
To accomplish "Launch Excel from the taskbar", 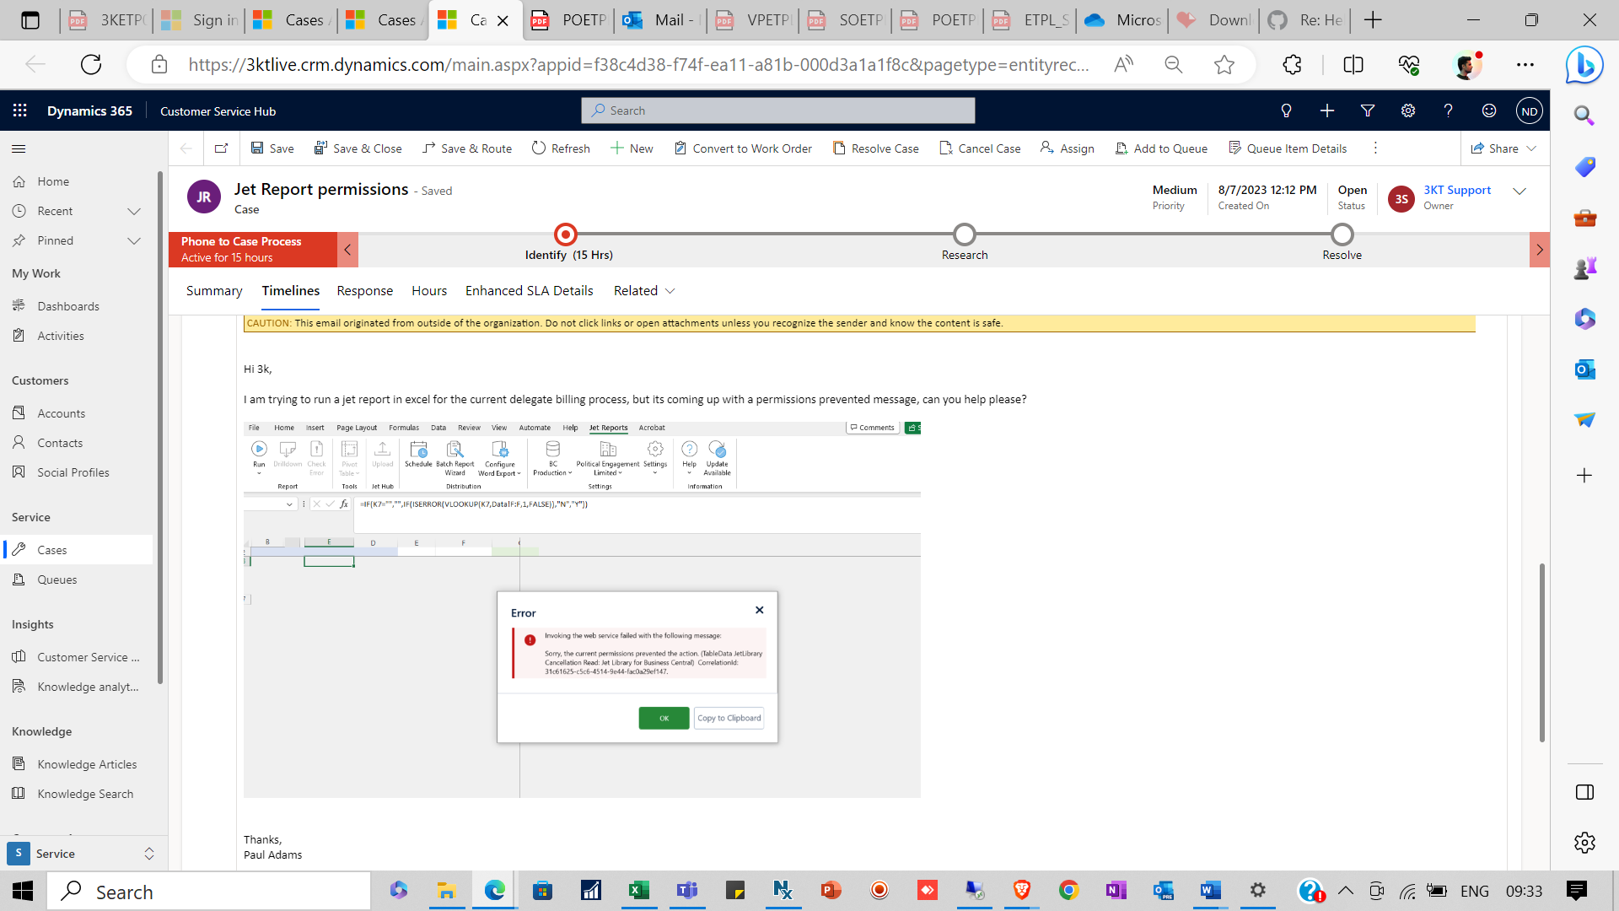I will point(639,890).
